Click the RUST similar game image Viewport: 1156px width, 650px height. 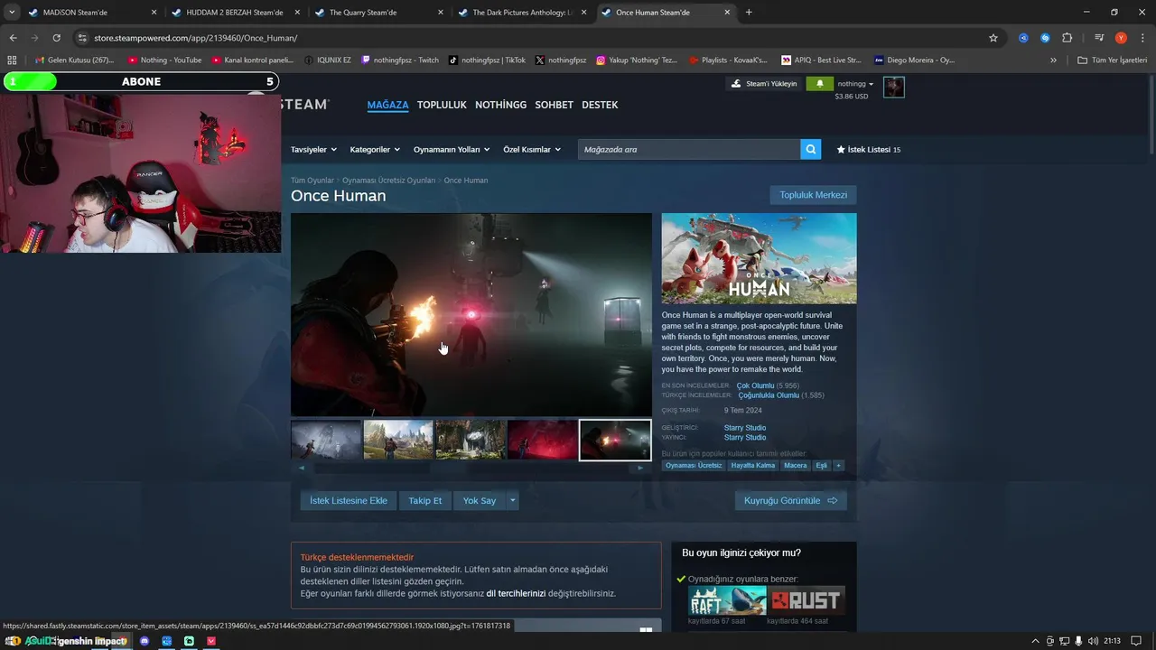tap(806, 600)
